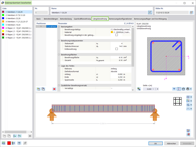The width and height of the screenshot is (196, 147).
Task: Toggle 'Bewehrung eingelegt in der gebog...' checkbox
Action: [117, 35]
